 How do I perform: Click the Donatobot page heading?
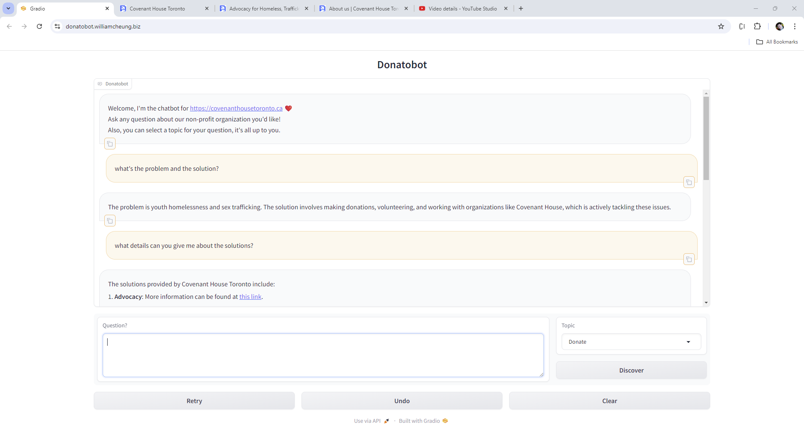(402, 65)
